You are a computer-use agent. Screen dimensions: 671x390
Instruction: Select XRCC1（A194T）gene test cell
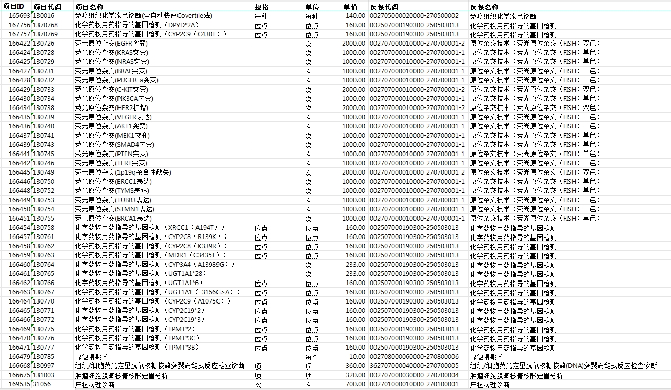pyautogui.click(x=150, y=228)
